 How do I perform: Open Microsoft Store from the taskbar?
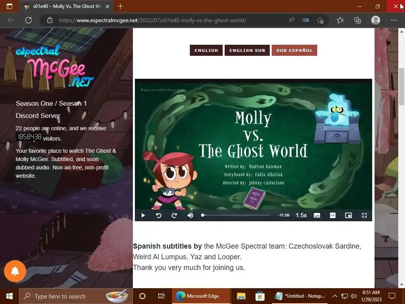(260, 296)
